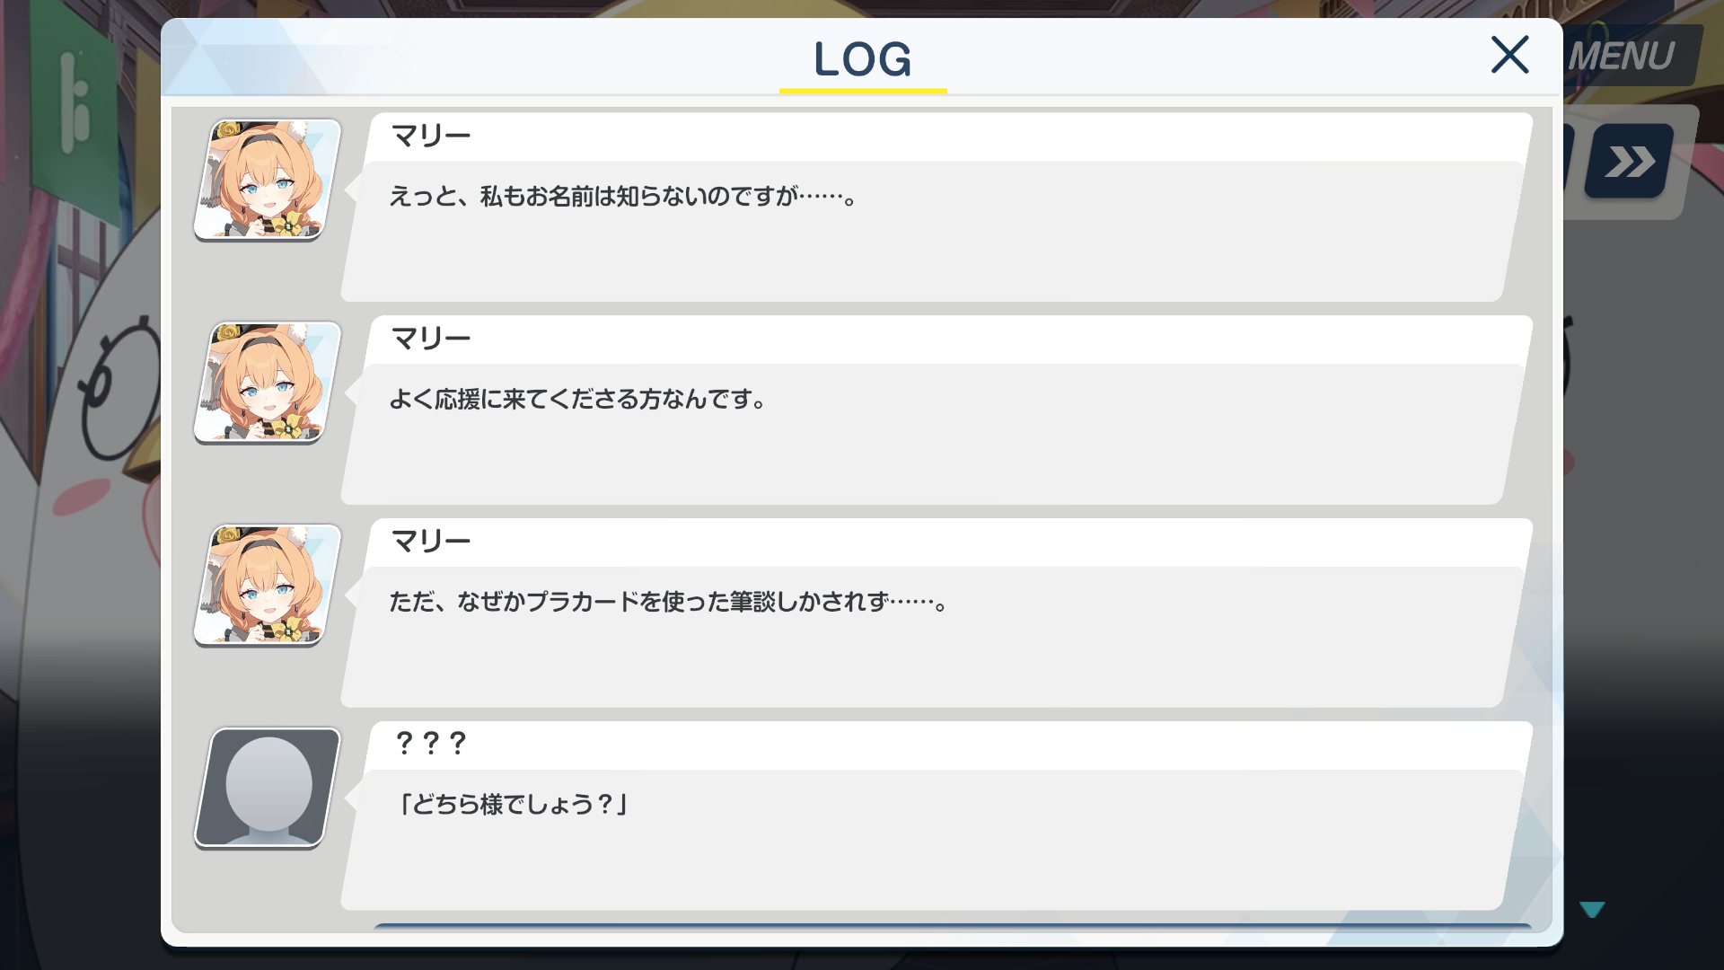Close the LOG window with X
This screenshot has height=970, width=1724.
point(1509,55)
